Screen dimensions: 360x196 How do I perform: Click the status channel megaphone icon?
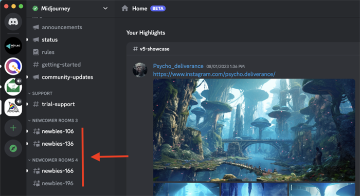pyautogui.click(x=36, y=40)
